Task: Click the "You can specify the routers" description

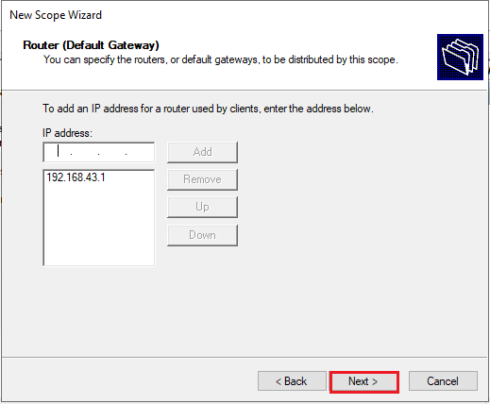Action: 221,59
